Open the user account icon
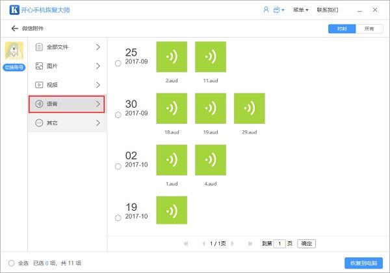390x273 pixels. pos(266,10)
